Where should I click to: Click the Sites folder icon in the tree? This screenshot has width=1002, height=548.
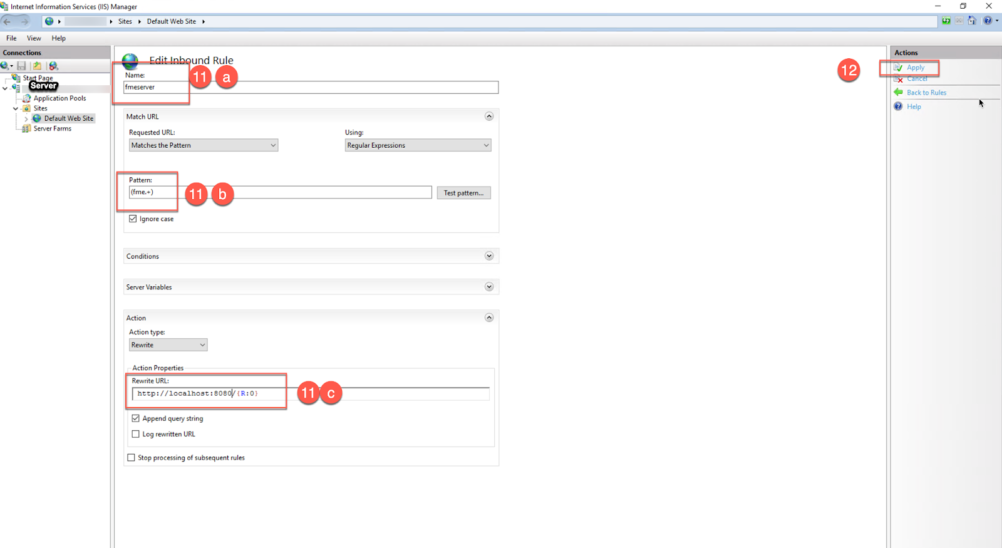pos(27,108)
